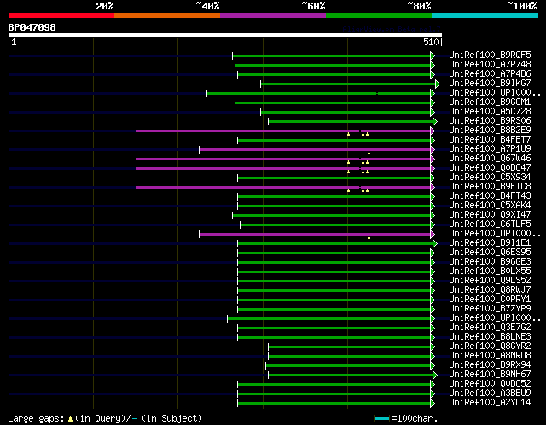The width and height of the screenshot is (546, 425).
Task: Click the ~60% legend label
Action: click(313, 6)
